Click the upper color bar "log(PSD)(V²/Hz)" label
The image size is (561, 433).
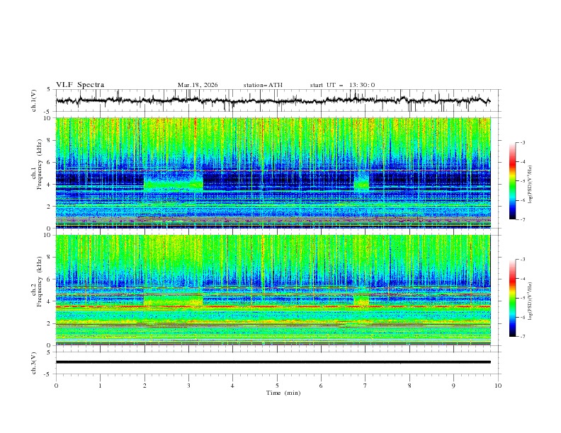[x=531, y=184]
